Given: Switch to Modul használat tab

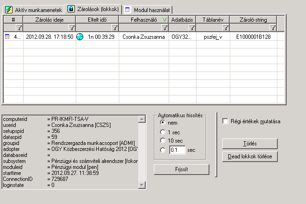Looking at the screenshot, I should (x=147, y=10).
